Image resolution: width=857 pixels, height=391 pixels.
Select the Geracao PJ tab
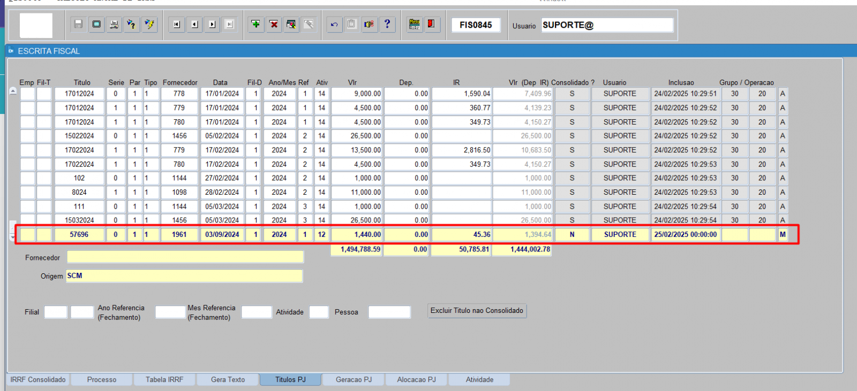354,380
